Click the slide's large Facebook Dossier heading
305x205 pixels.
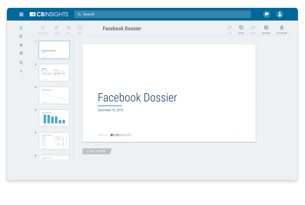pyautogui.click(x=137, y=98)
